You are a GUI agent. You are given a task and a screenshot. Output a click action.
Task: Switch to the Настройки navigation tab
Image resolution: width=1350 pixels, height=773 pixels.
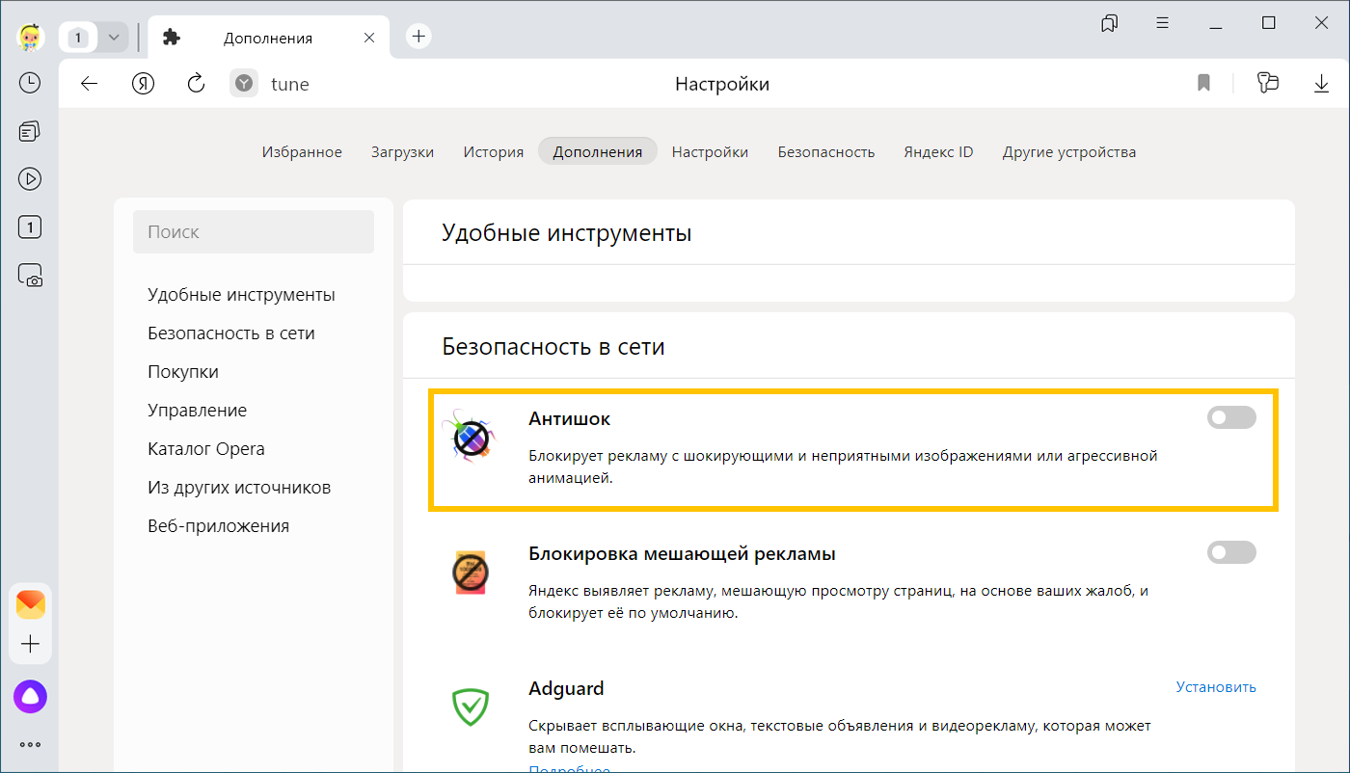click(x=711, y=151)
